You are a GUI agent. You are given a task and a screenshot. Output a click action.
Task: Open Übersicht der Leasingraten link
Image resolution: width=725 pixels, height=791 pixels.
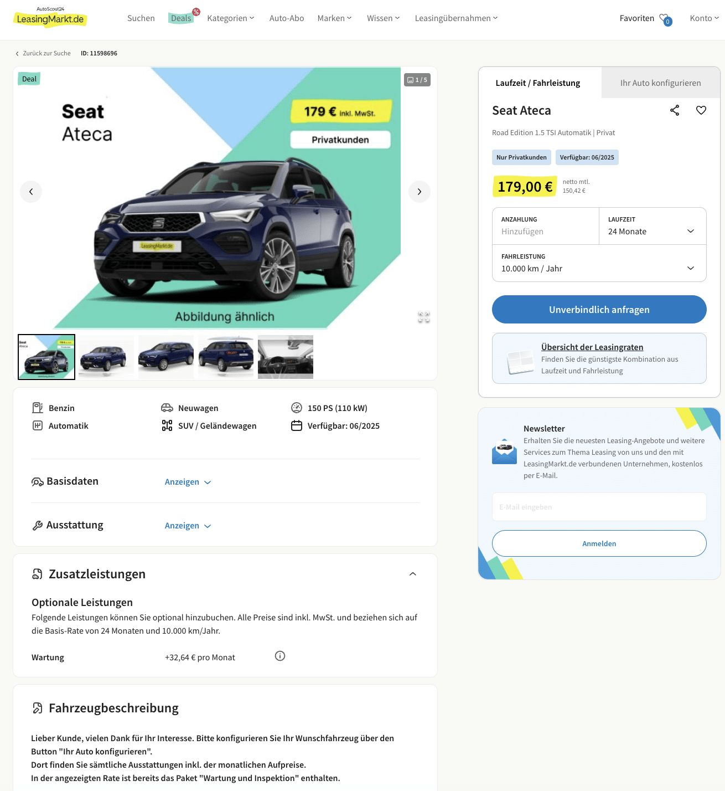coord(592,347)
